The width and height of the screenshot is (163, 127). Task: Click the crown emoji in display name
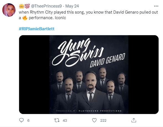(x=22, y=6)
